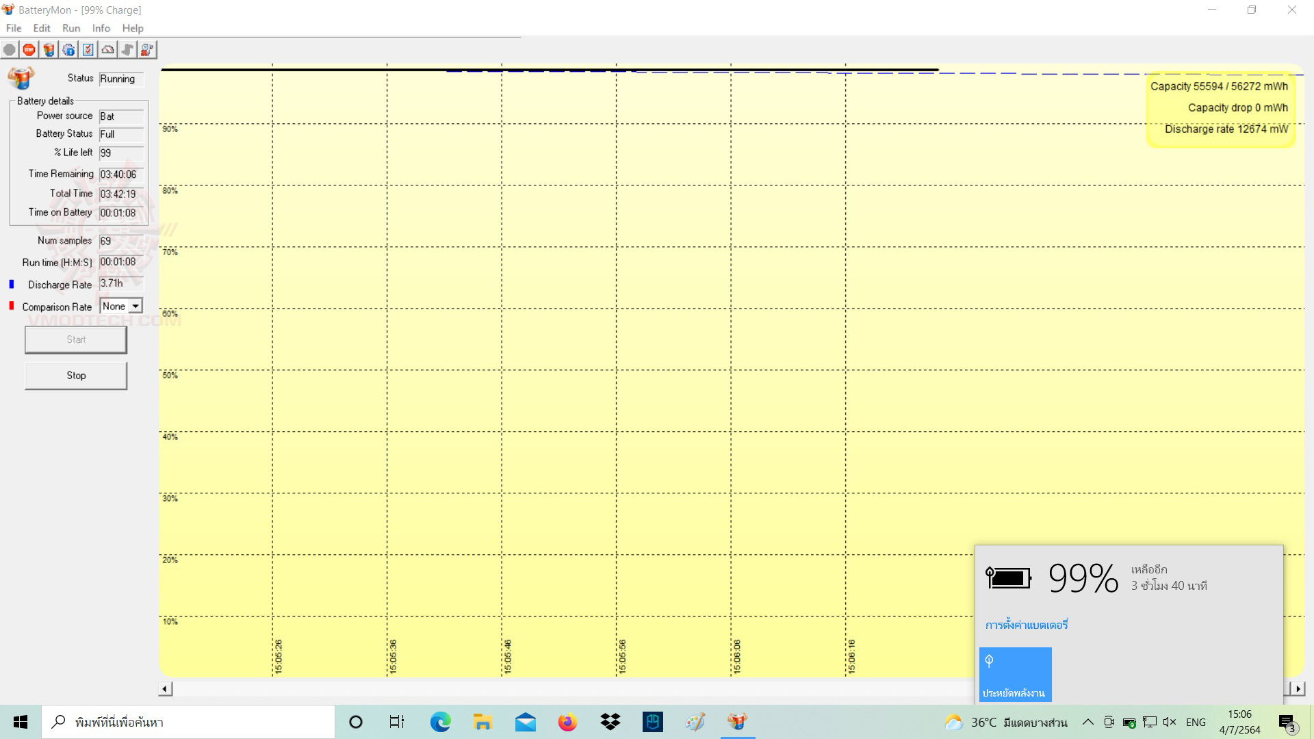Click the graph scrollbar left arrow

(166, 689)
